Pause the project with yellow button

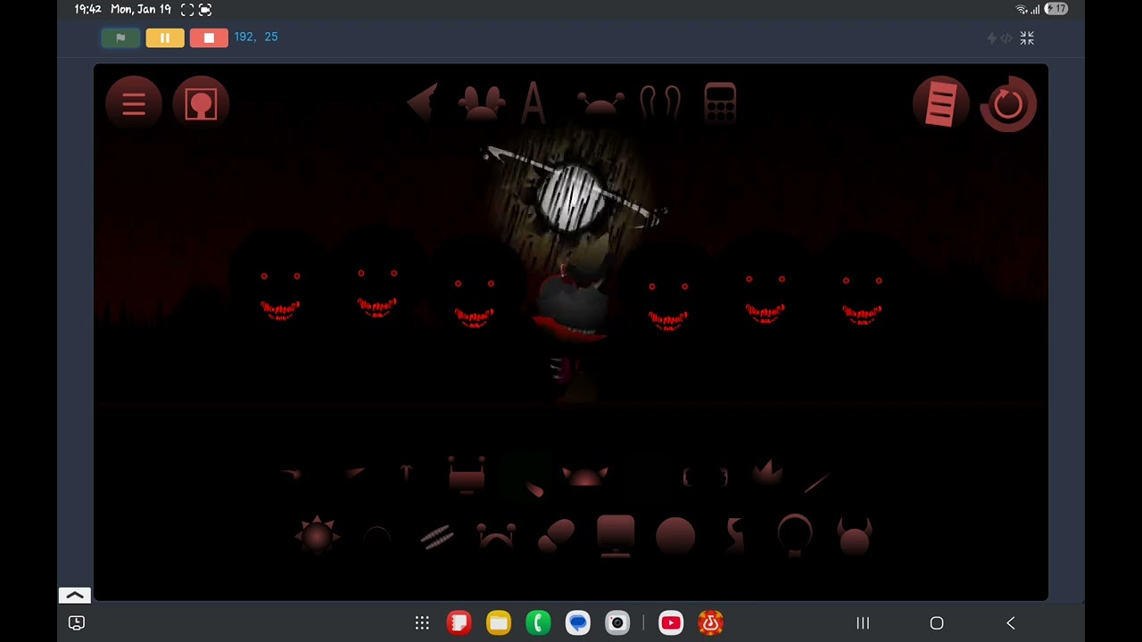(165, 37)
